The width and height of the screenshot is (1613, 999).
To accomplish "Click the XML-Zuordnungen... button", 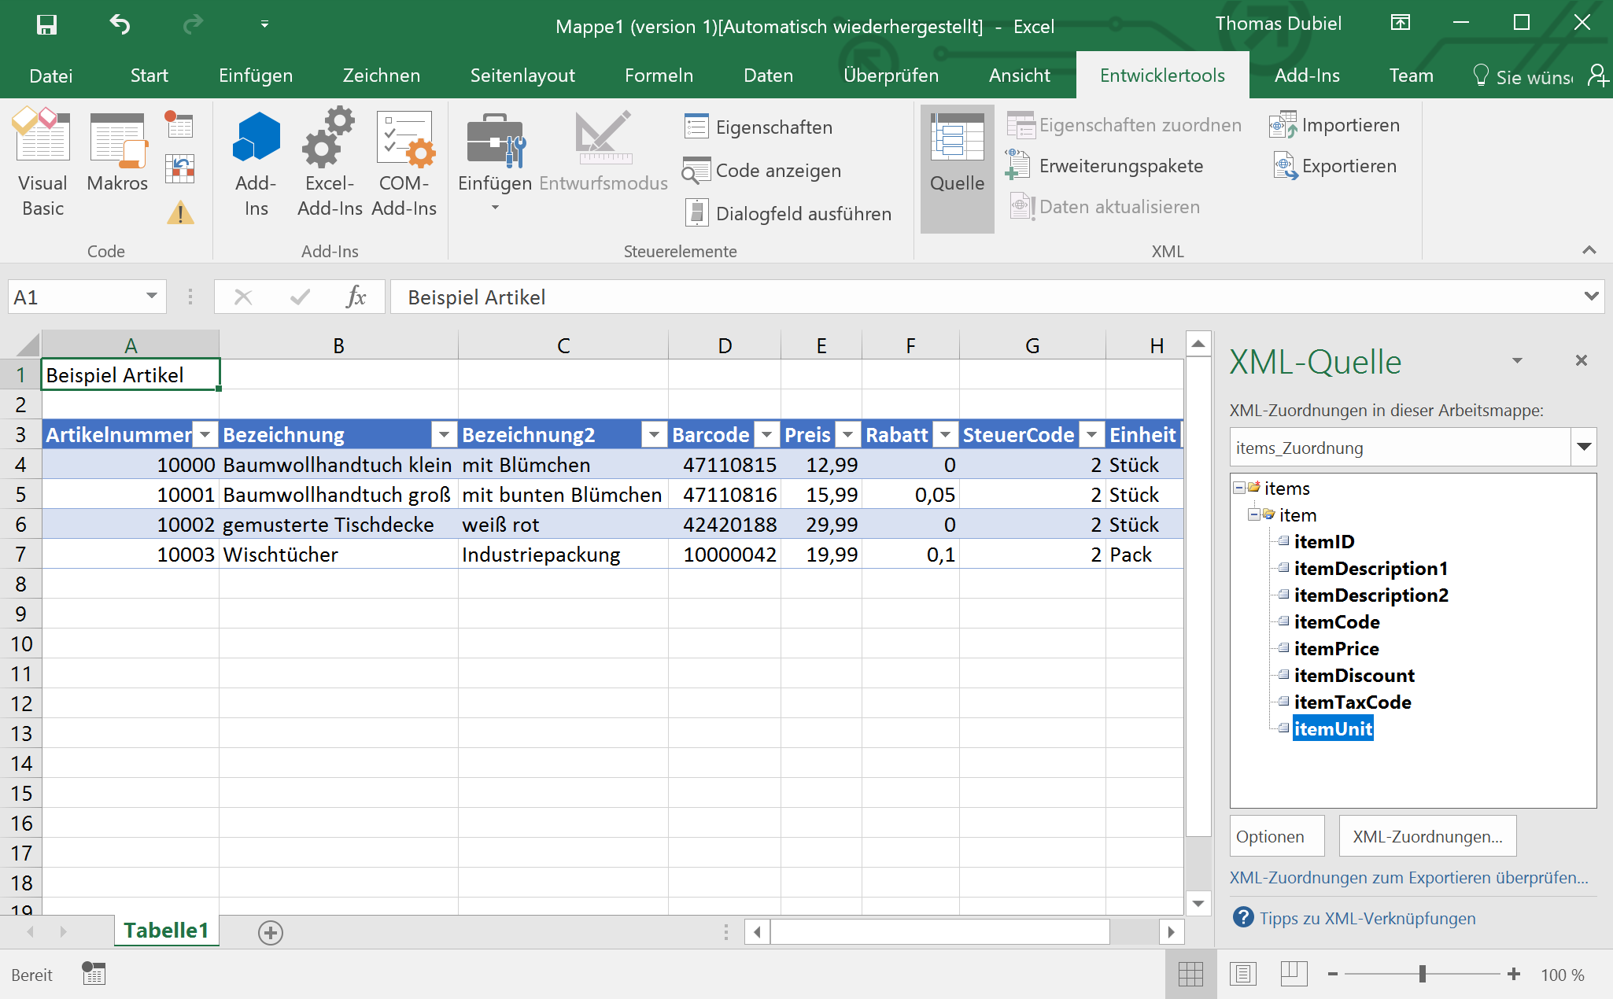I will 1427,836.
